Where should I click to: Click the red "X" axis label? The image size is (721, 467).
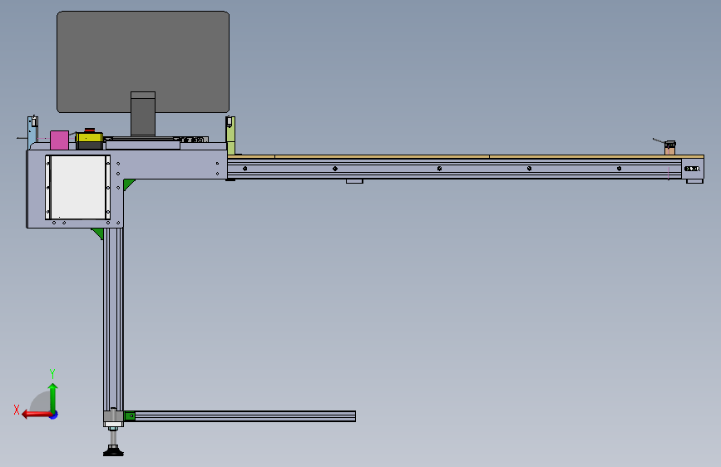point(17,410)
